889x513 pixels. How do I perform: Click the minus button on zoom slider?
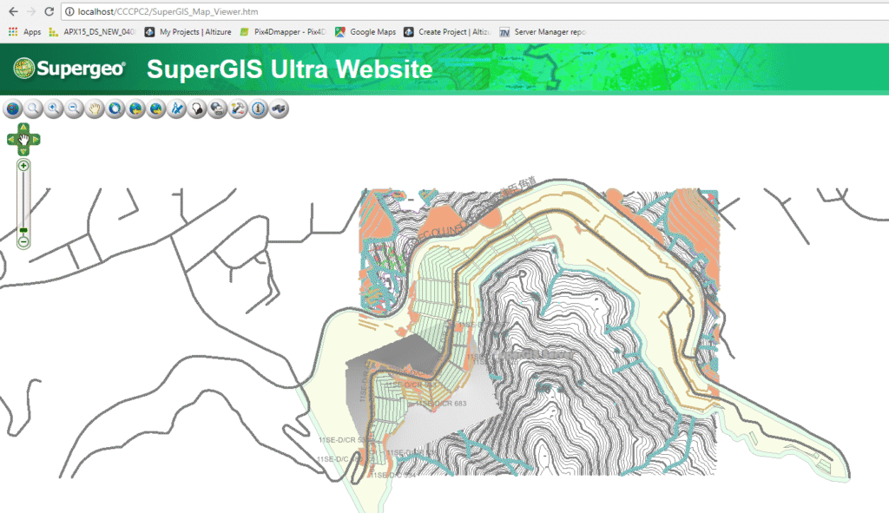click(23, 242)
